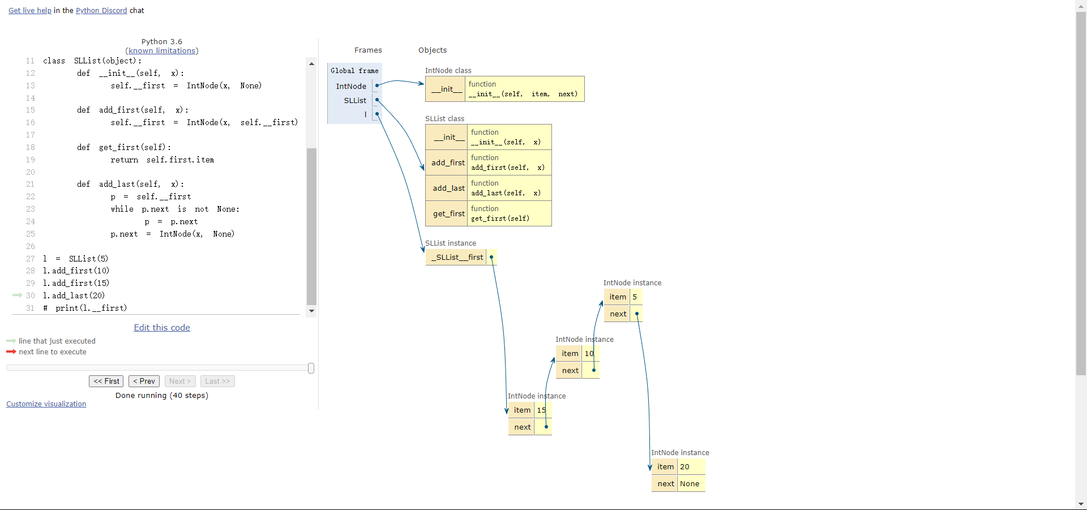Click the 'get_first' attribute in SLList class

(449, 214)
